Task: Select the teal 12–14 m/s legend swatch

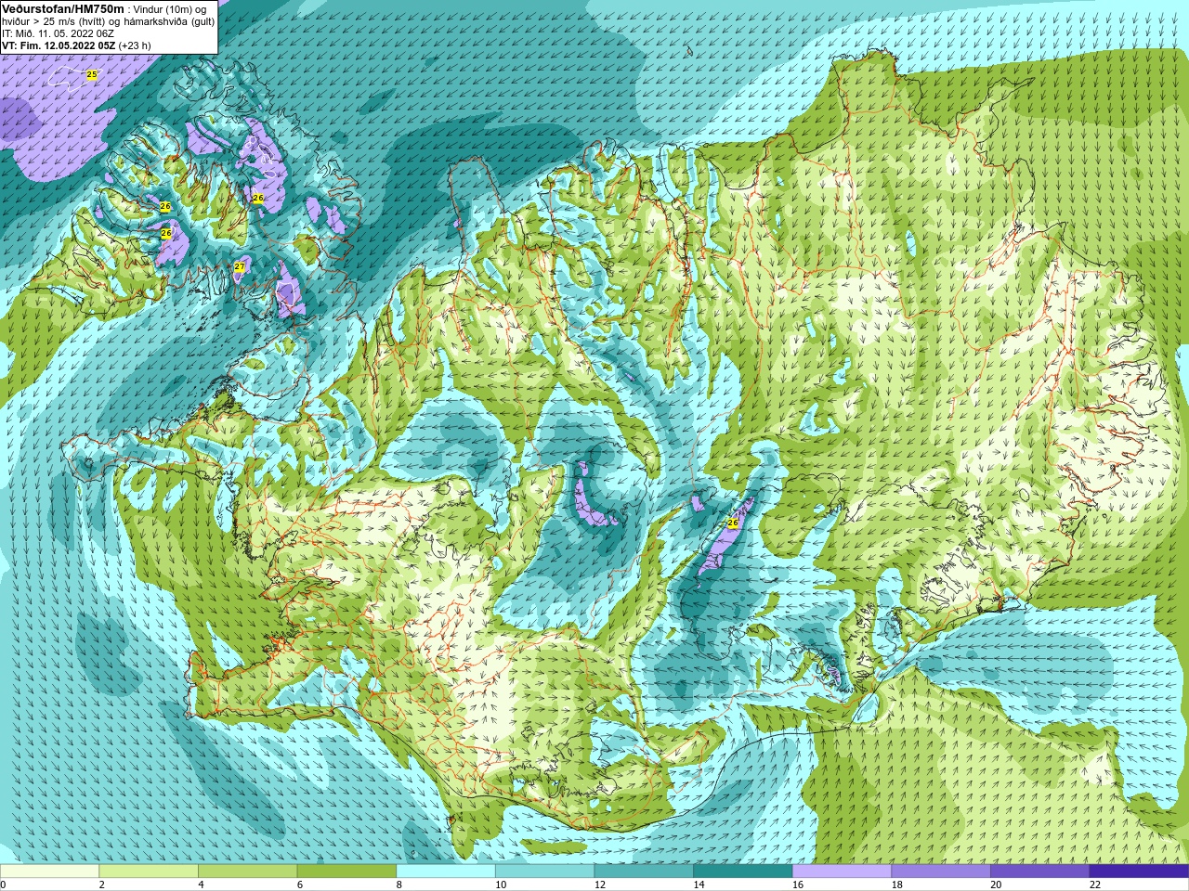Action: pos(644,872)
